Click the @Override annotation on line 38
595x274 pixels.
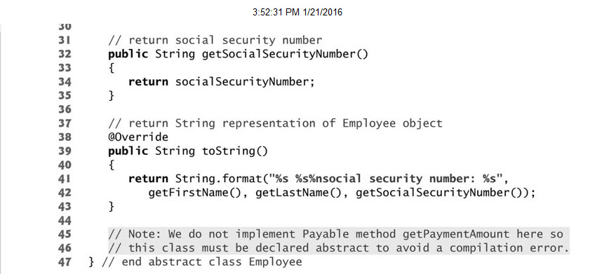pos(138,137)
